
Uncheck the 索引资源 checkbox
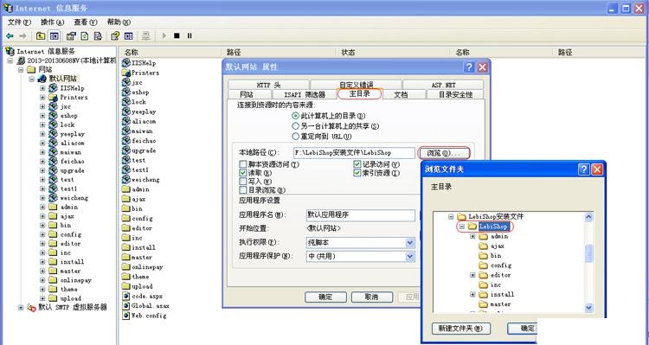[357, 173]
